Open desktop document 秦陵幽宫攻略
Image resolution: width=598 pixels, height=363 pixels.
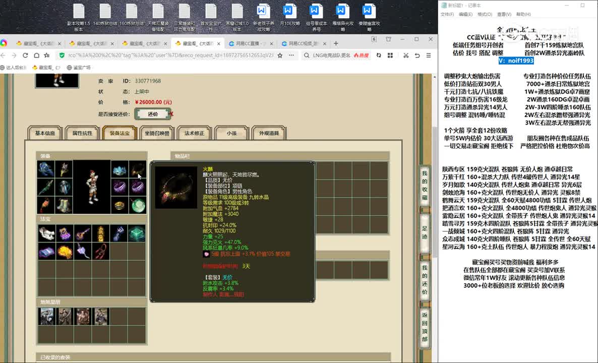coord(369,18)
